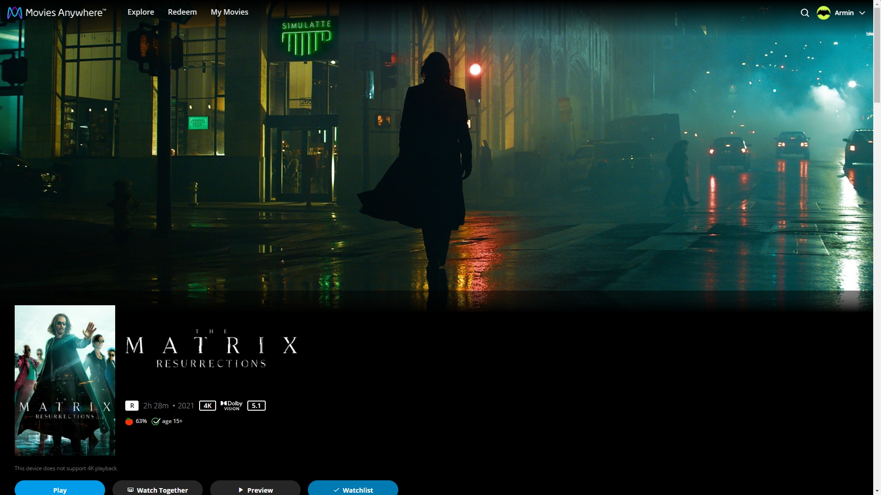Click the Movies Anywhere logo

point(56,12)
